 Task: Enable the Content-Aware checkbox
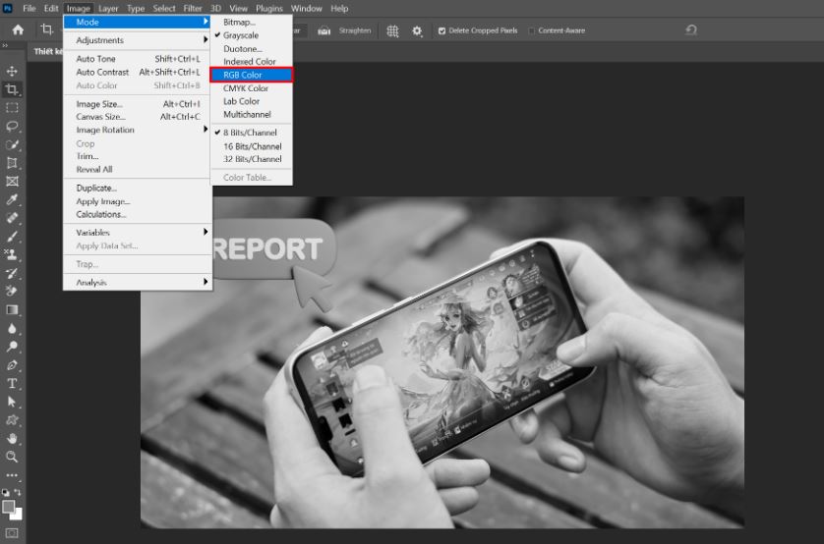[532, 30]
